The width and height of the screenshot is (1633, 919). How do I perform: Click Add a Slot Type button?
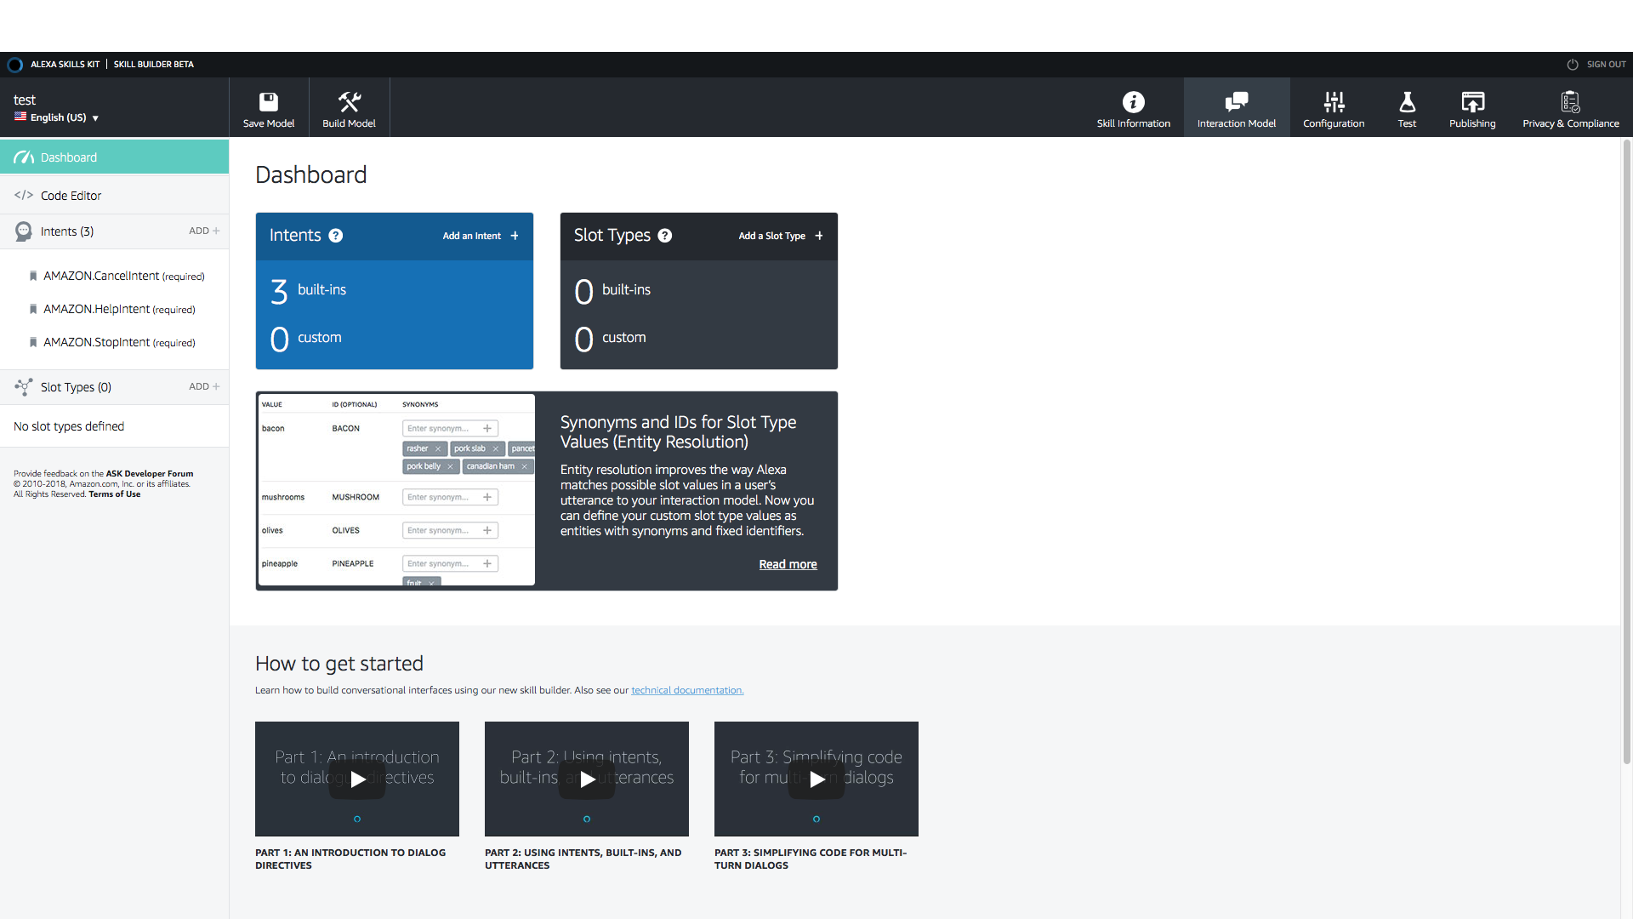click(x=778, y=236)
